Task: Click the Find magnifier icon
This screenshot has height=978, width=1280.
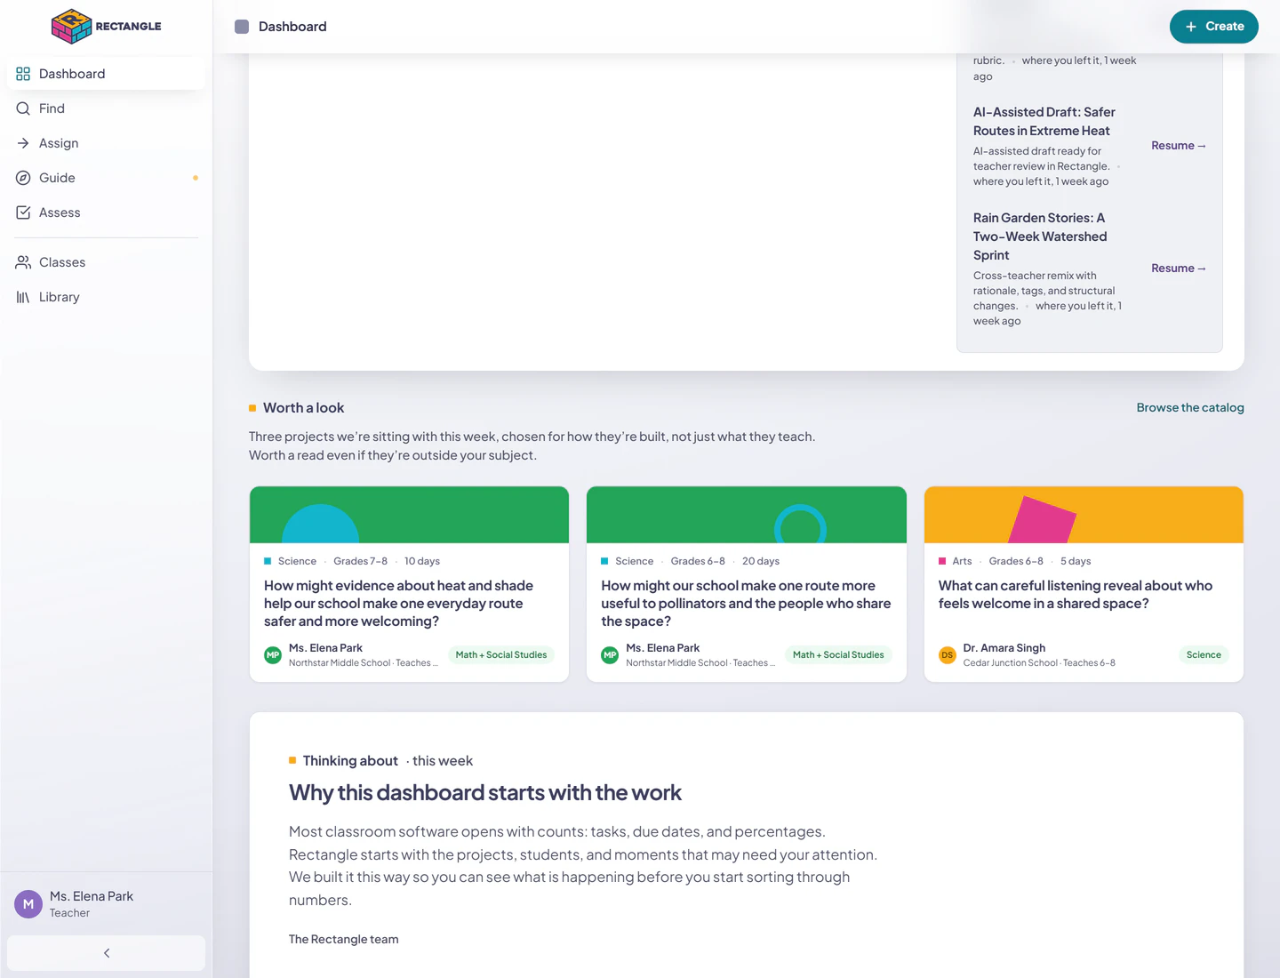Action: [x=23, y=108]
